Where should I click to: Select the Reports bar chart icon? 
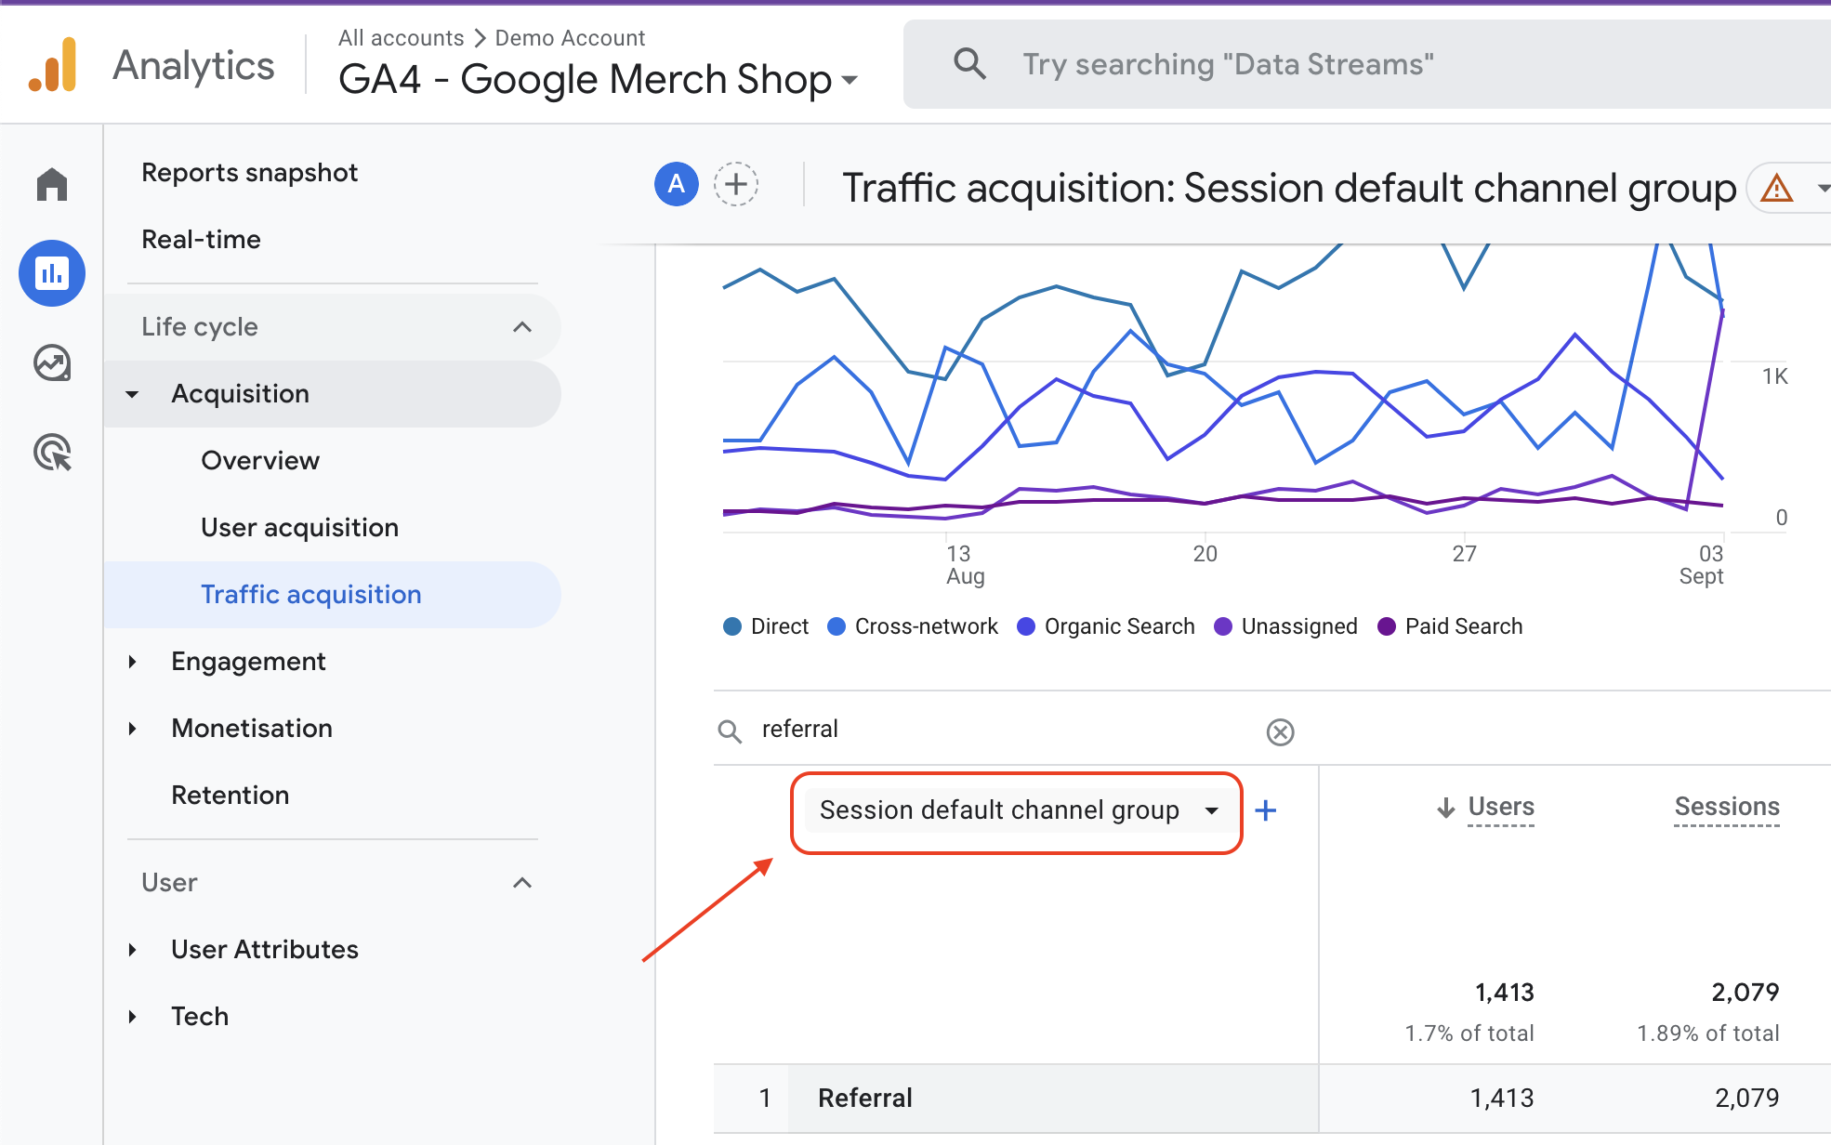pos(52,273)
